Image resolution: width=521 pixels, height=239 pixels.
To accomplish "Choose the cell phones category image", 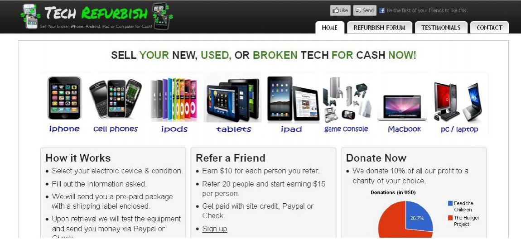I will pyautogui.click(x=115, y=99).
